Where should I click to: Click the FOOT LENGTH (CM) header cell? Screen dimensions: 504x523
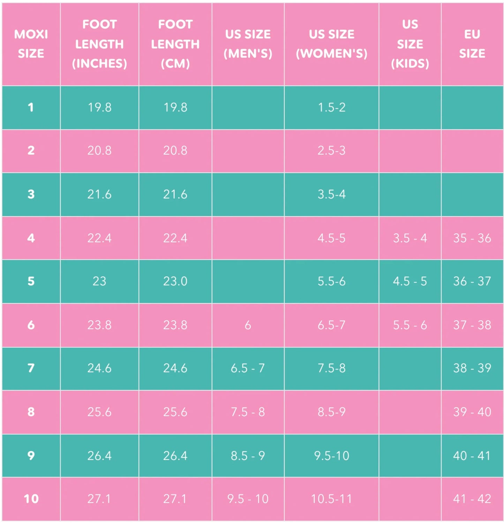click(175, 44)
